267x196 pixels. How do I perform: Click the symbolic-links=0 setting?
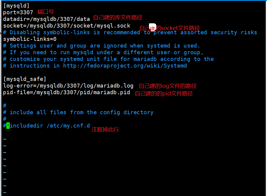[x=30, y=39]
